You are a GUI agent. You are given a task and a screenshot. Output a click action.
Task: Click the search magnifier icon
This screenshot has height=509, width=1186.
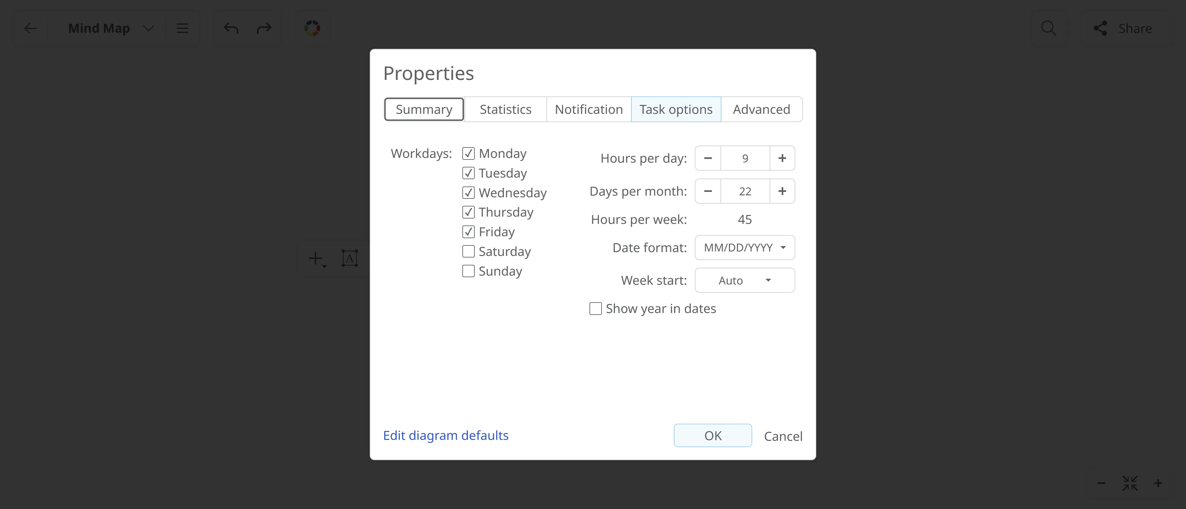point(1048,29)
